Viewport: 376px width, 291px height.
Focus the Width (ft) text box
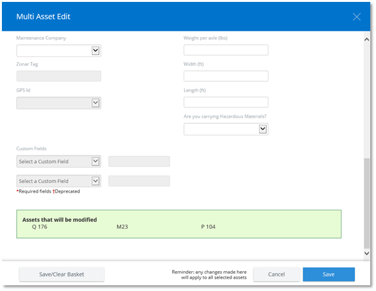click(226, 76)
